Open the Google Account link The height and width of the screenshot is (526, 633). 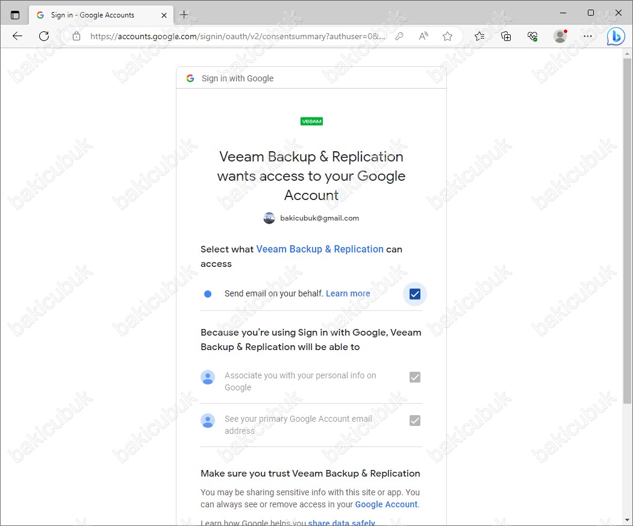click(x=386, y=504)
